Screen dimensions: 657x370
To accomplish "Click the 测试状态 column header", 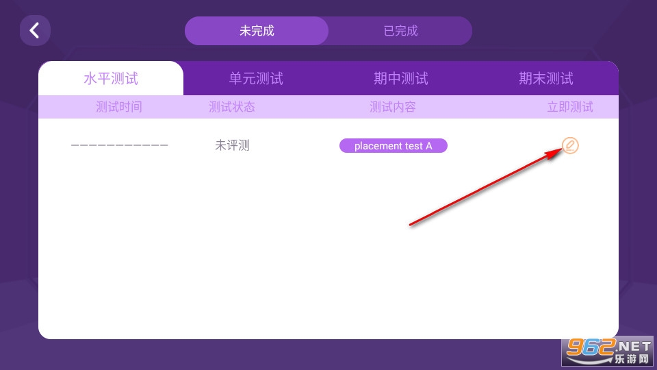I will tap(232, 107).
